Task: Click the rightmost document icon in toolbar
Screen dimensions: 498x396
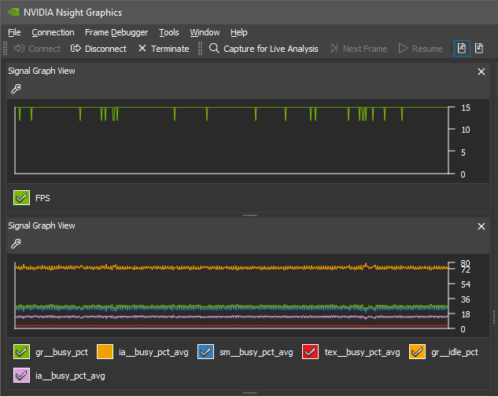Action: (x=479, y=49)
